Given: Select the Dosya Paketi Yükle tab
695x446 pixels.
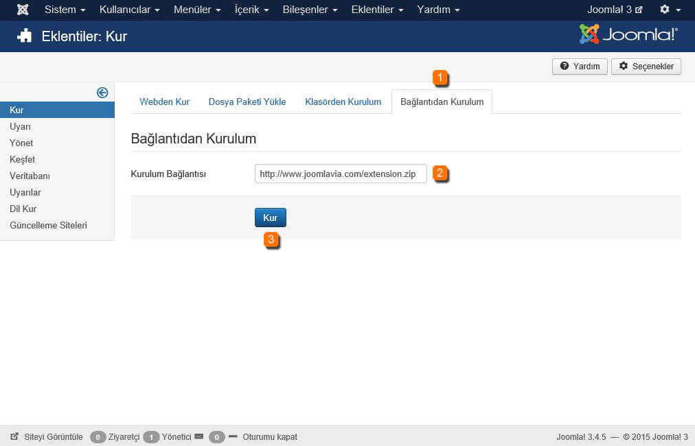Looking at the screenshot, I should (247, 102).
